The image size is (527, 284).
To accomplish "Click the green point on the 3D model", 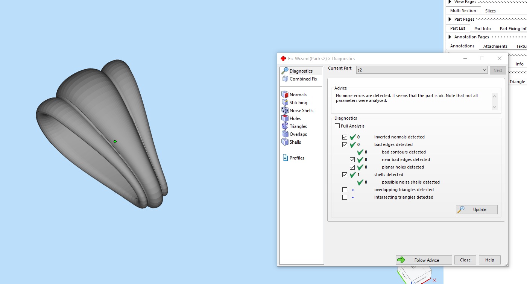I will tap(115, 141).
